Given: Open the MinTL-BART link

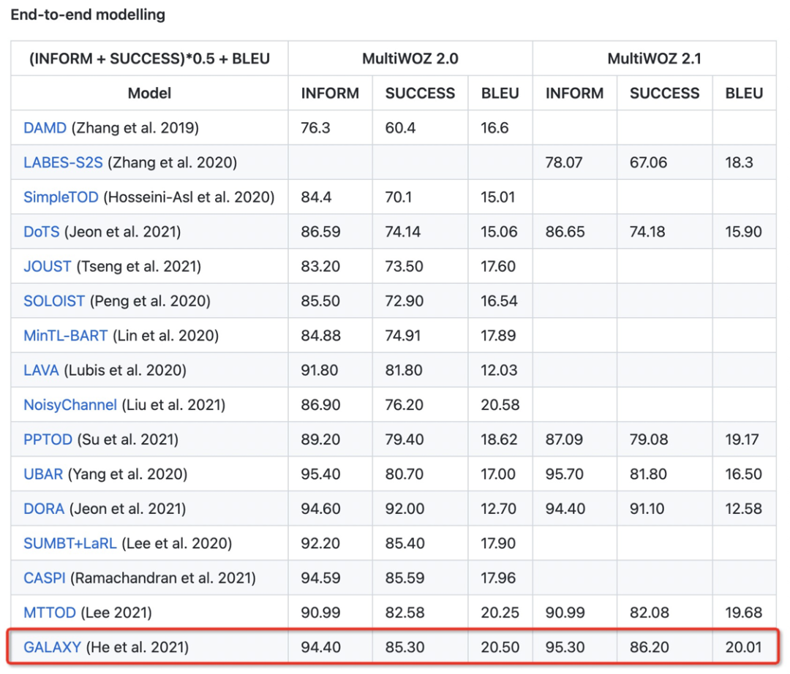Looking at the screenshot, I should coord(65,336).
